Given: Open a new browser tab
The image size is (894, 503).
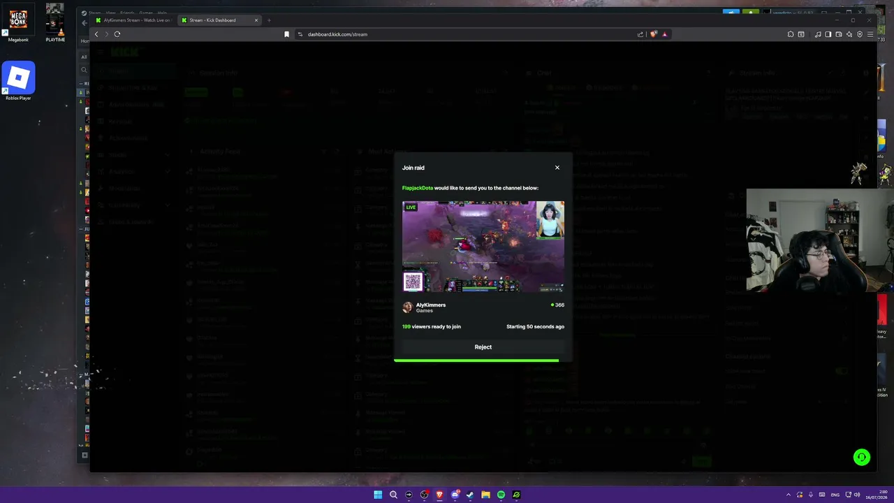Looking at the screenshot, I should click(x=269, y=20).
